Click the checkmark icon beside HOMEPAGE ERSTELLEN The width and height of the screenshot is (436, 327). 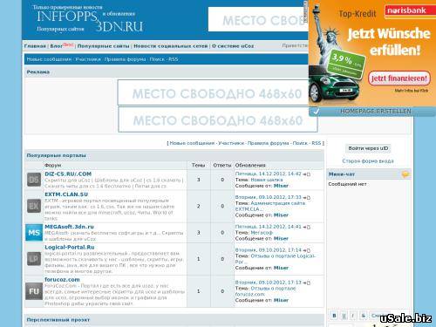316,112
